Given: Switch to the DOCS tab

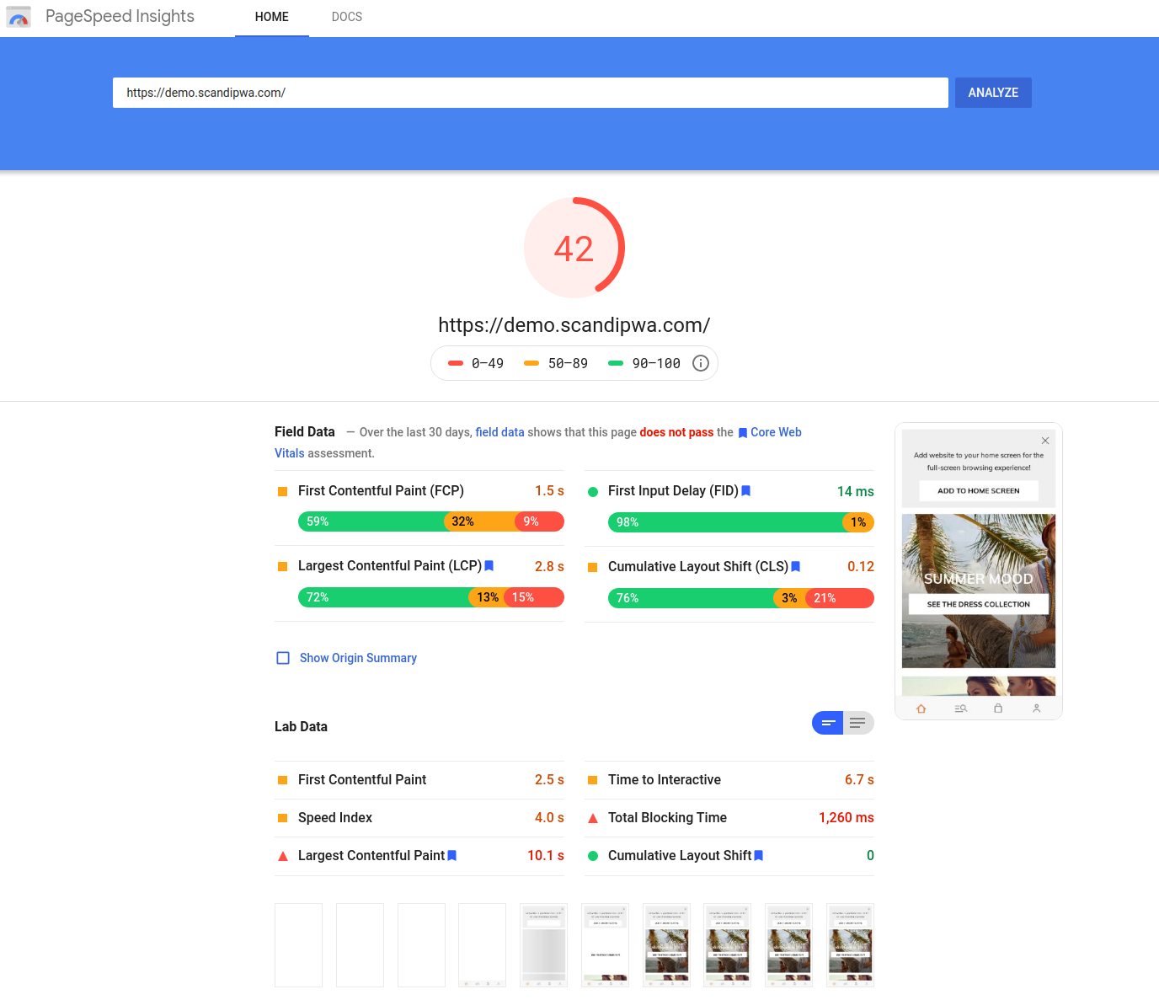Looking at the screenshot, I should (x=346, y=17).
